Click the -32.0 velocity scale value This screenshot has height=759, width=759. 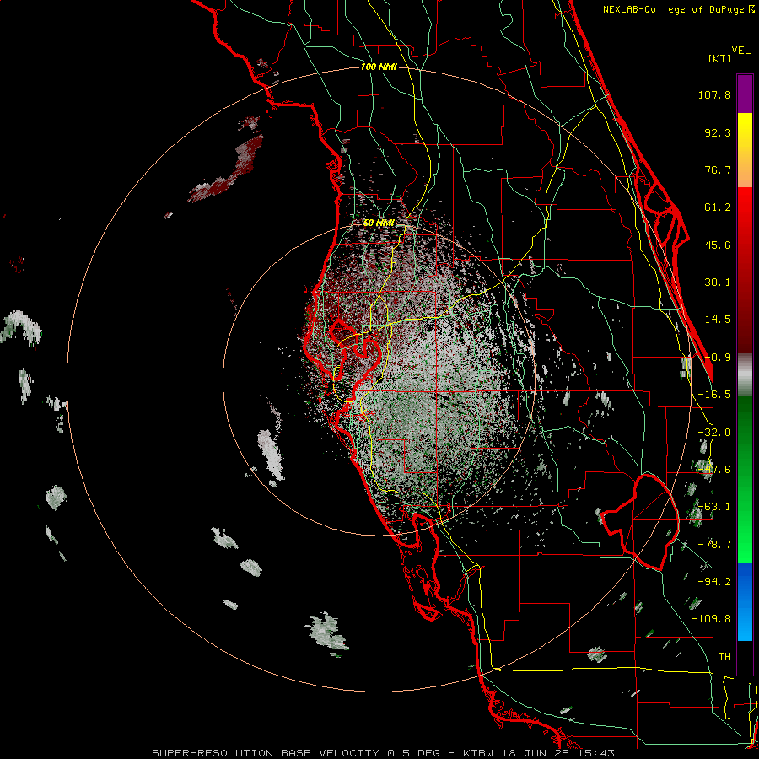(x=714, y=433)
